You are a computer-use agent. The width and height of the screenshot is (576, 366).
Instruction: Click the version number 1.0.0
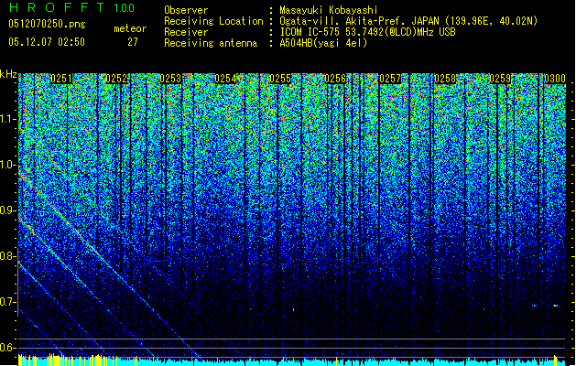point(125,7)
